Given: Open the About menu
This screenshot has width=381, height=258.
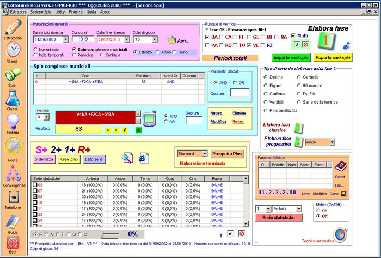Looking at the screenshot, I should click(105, 12).
